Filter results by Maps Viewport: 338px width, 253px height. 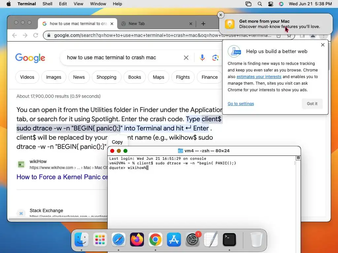(158, 77)
